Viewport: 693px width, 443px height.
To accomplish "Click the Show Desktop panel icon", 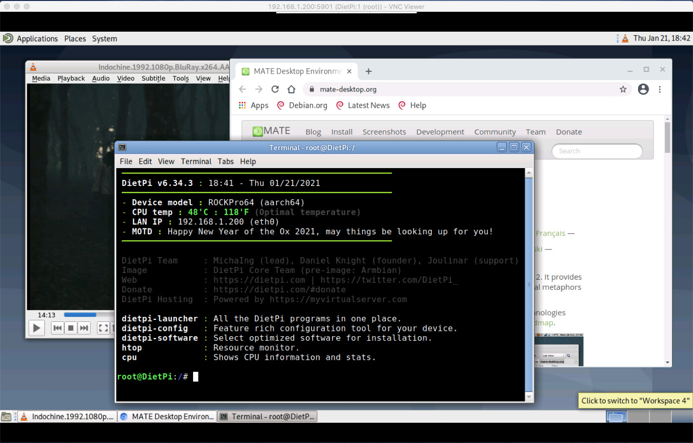I will [x=6, y=417].
